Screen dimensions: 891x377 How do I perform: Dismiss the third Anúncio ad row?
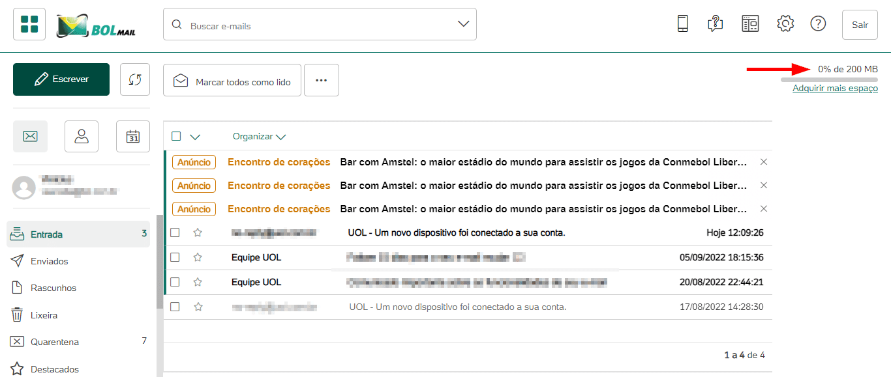(x=764, y=208)
